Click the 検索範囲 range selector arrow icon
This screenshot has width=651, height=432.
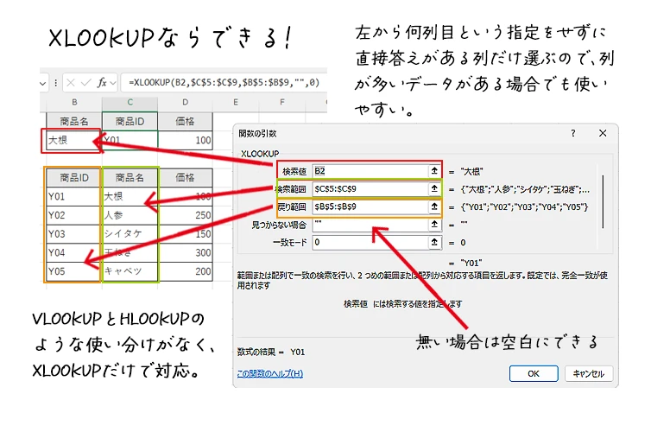pyautogui.click(x=434, y=189)
